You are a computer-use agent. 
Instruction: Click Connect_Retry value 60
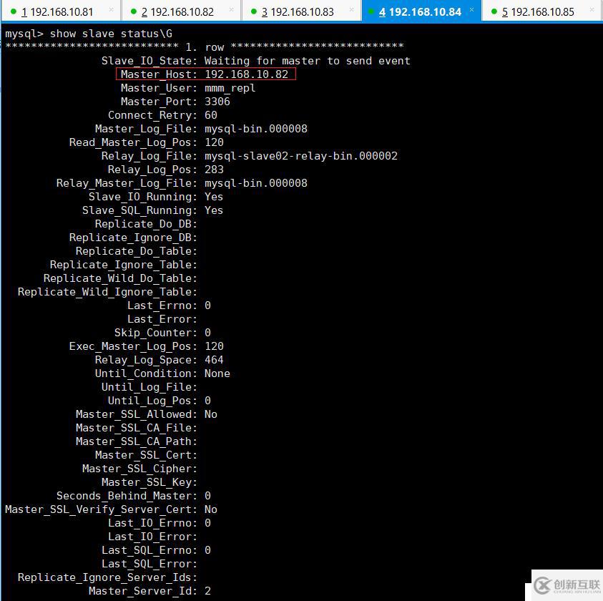pos(211,115)
